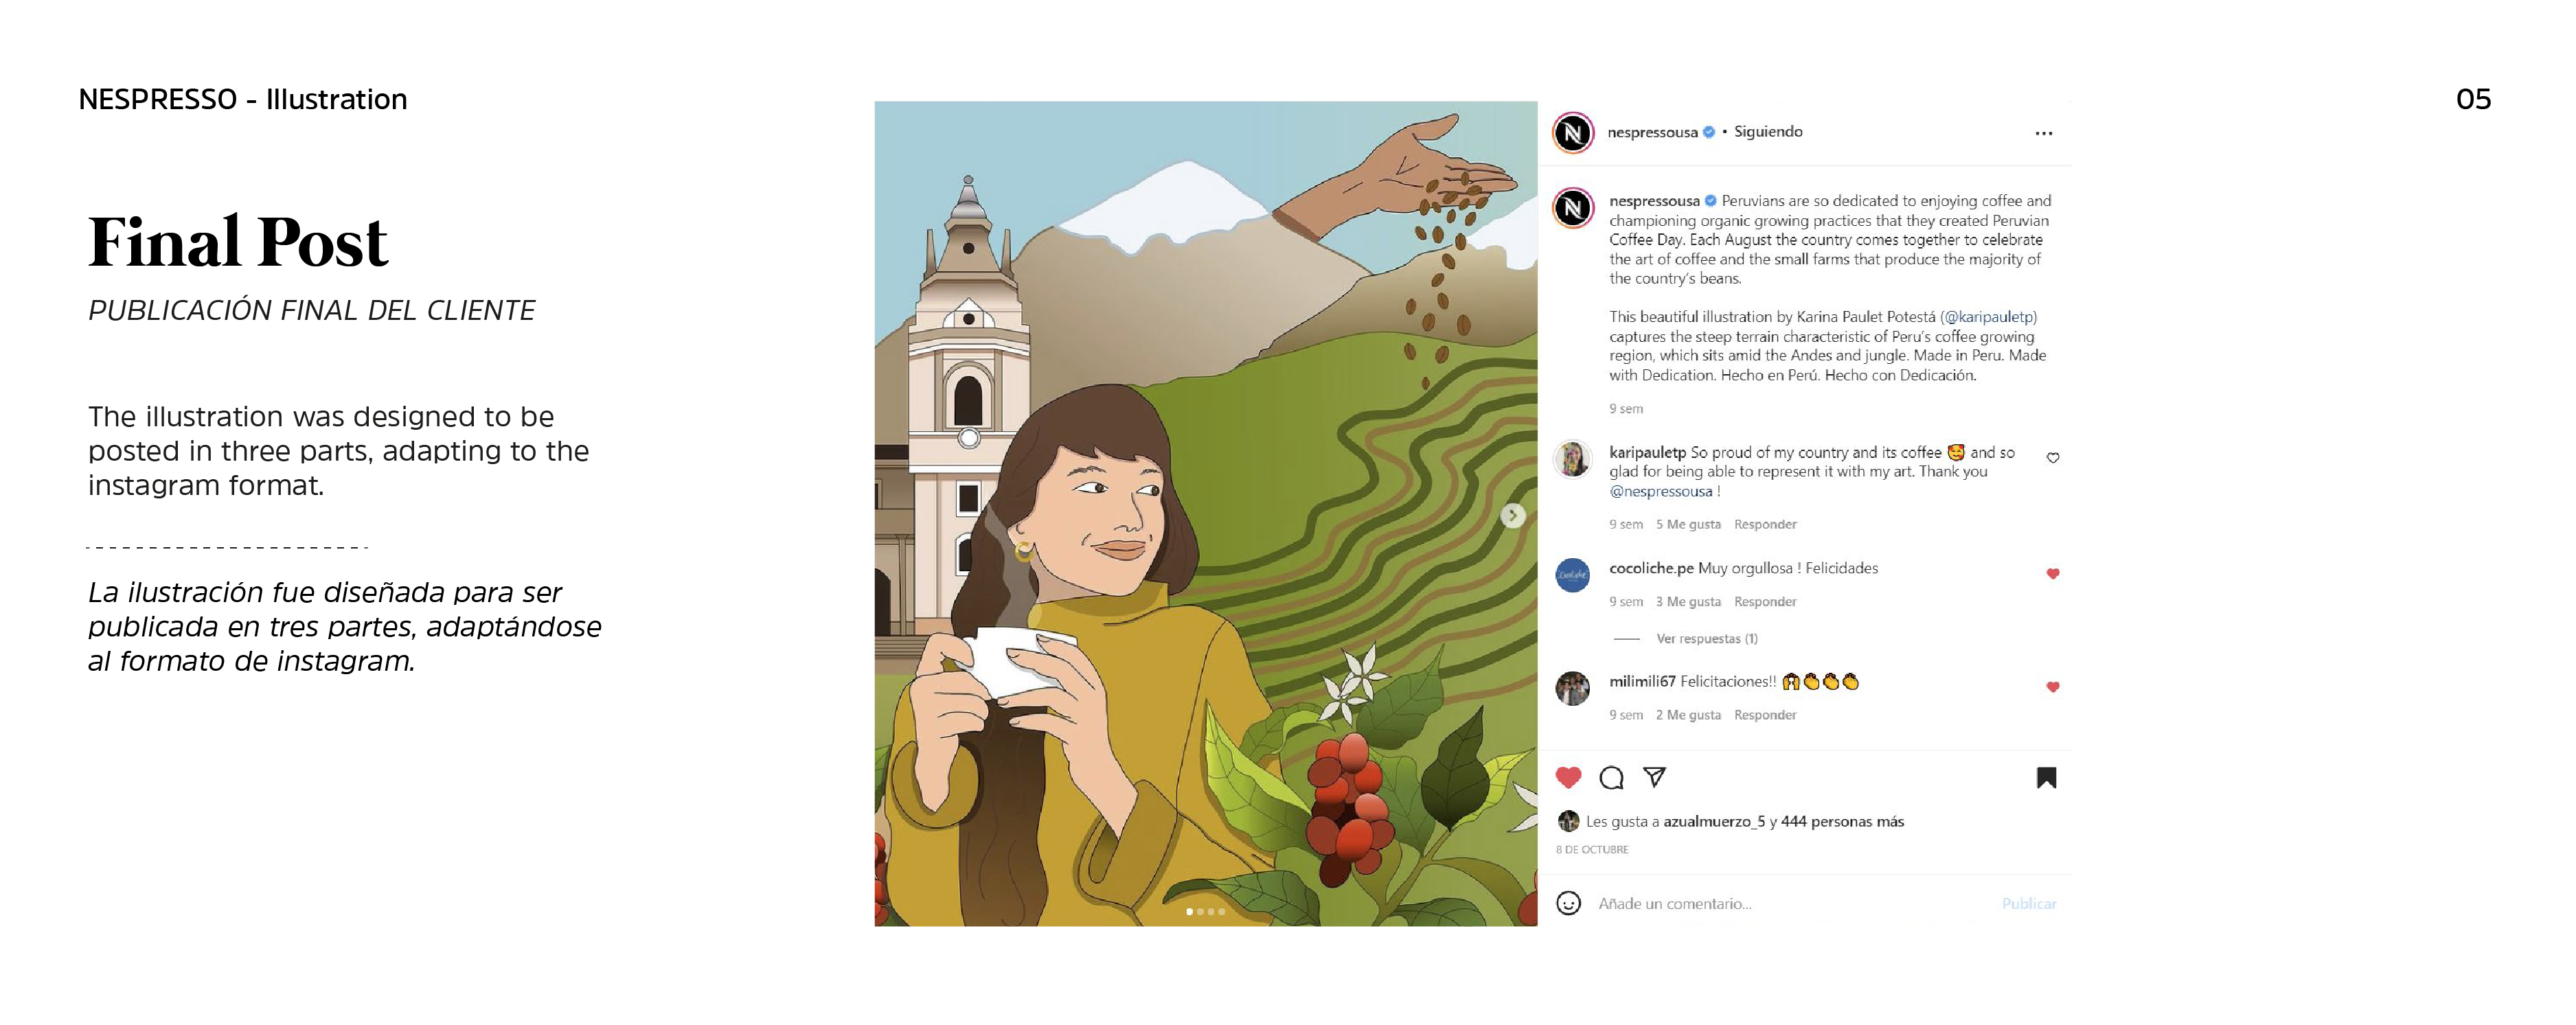Click heart next to milimili67's comment
The width and height of the screenshot is (2576, 1025).
click(x=2053, y=687)
